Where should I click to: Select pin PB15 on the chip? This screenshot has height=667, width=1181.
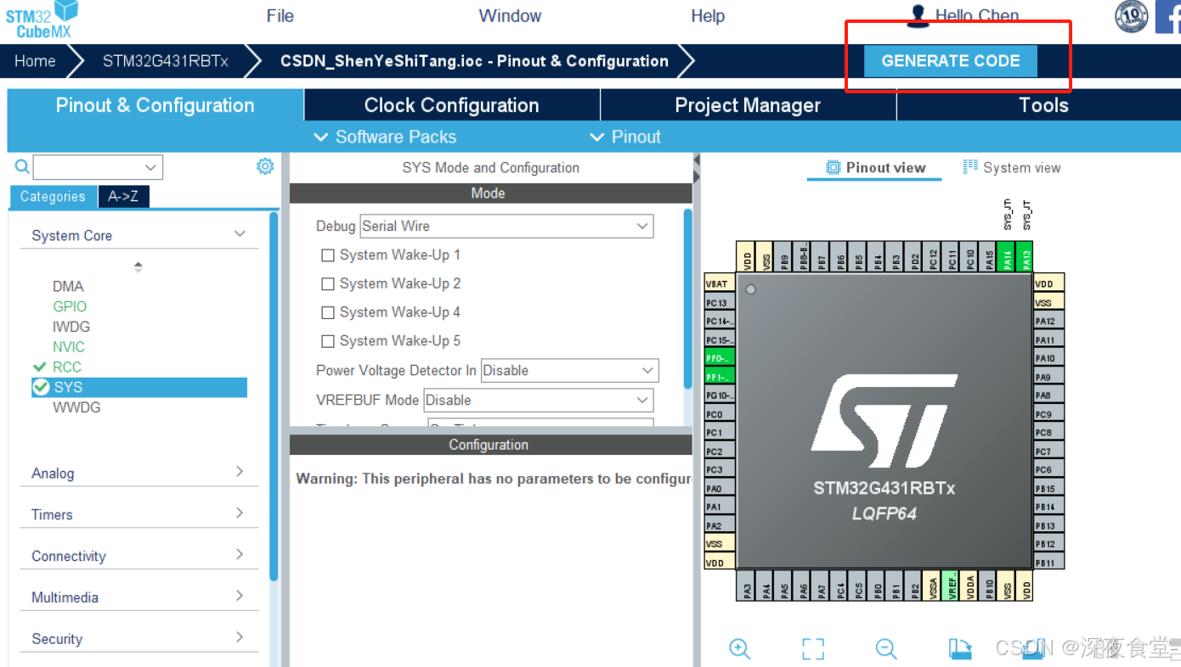point(1048,488)
